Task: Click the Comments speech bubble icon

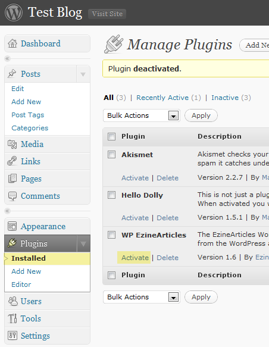Action: (x=12, y=196)
